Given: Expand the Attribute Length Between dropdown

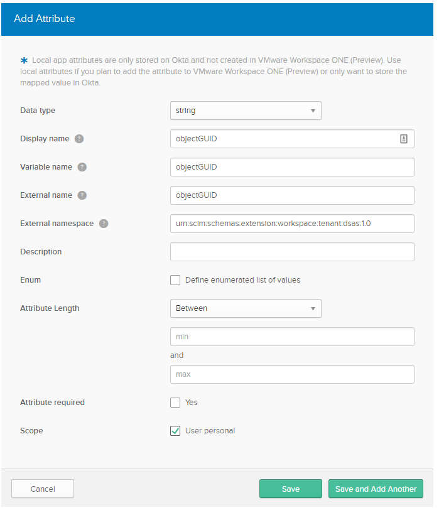Looking at the screenshot, I should 246,308.
